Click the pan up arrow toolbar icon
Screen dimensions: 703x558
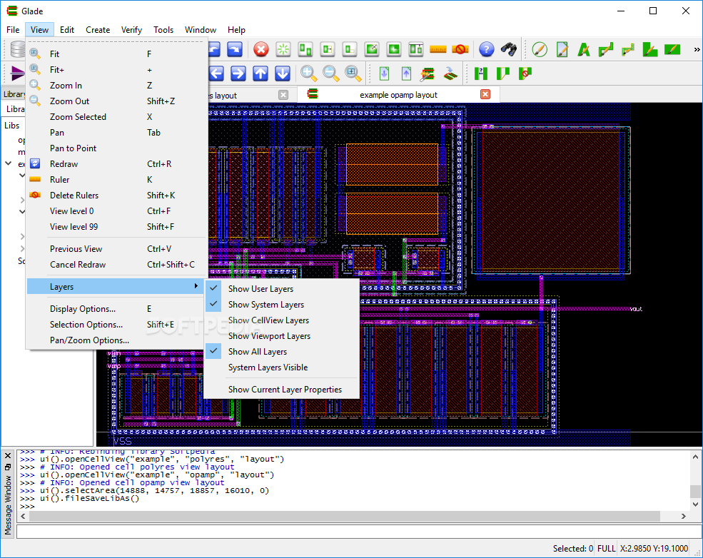(x=261, y=73)
